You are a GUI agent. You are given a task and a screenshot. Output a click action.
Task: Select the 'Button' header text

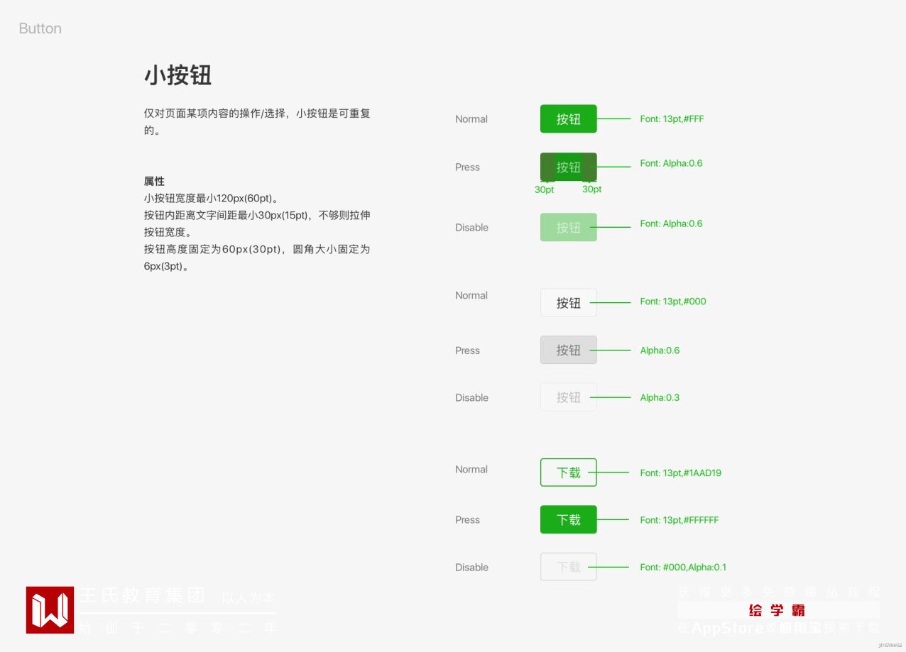(x=40, y=28)
